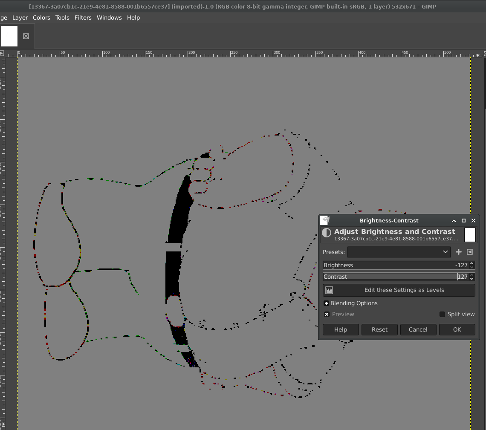Image resolution: width=486 pixels, height=430 pixels.
Task: Click the Help button in the dialog
Action: click(x=341, y=329)
